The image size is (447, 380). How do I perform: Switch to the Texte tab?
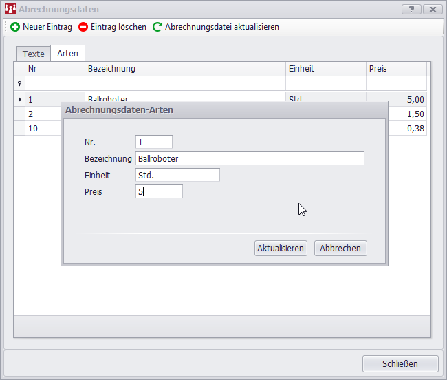[33, 54]
